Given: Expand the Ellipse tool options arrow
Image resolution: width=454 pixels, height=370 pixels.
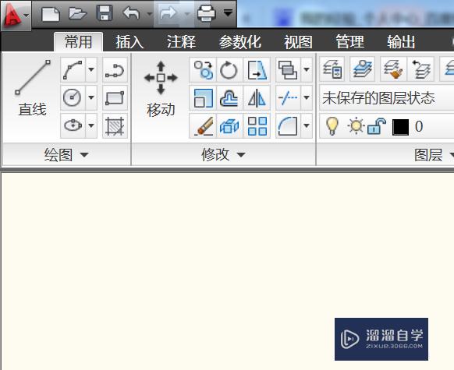Looking at the screenshot, I should pyautogui.click(x=91, y=125).
